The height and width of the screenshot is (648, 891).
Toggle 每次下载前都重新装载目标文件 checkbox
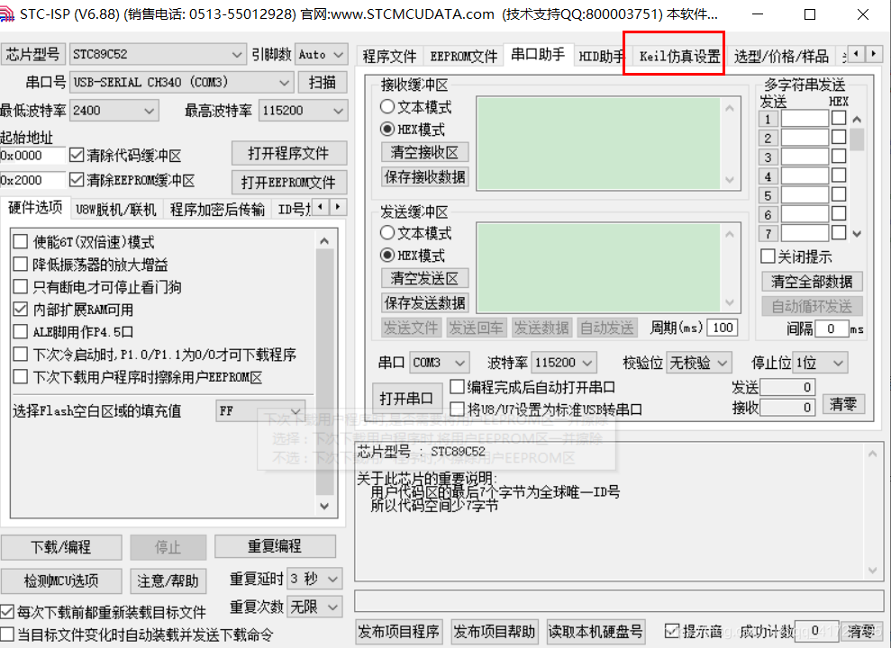point(7,612)
